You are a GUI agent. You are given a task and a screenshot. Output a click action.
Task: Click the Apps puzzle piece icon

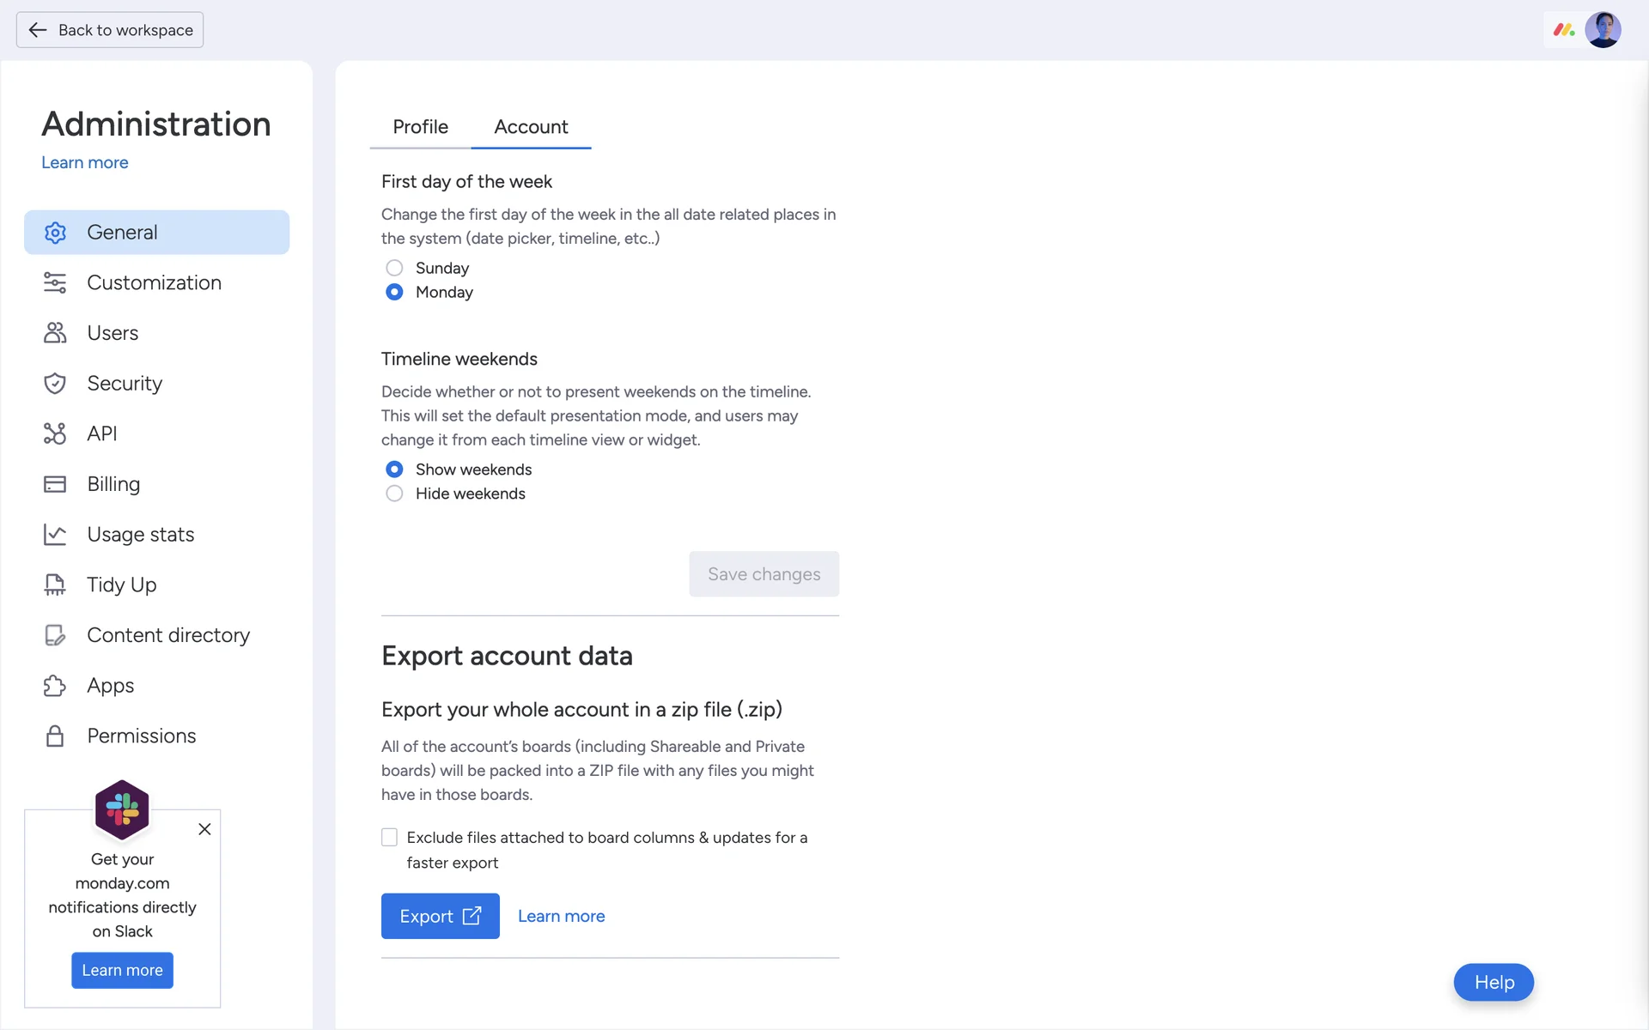coord(55,686)
